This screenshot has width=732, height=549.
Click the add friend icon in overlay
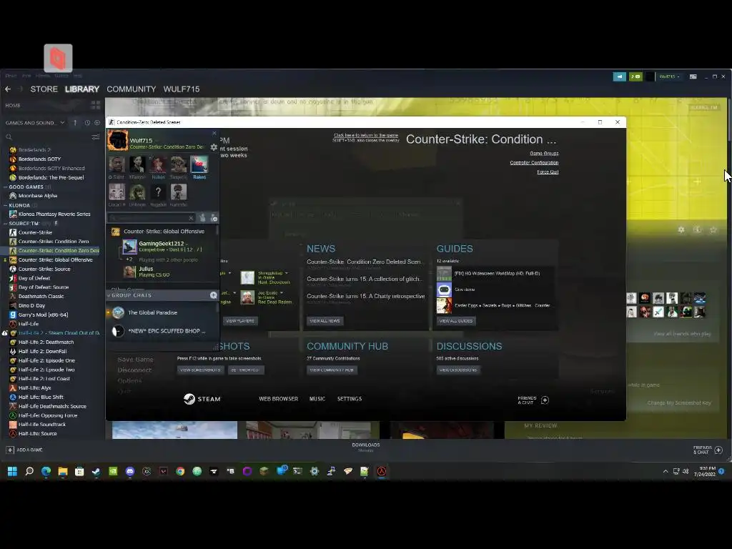point(202,217)
